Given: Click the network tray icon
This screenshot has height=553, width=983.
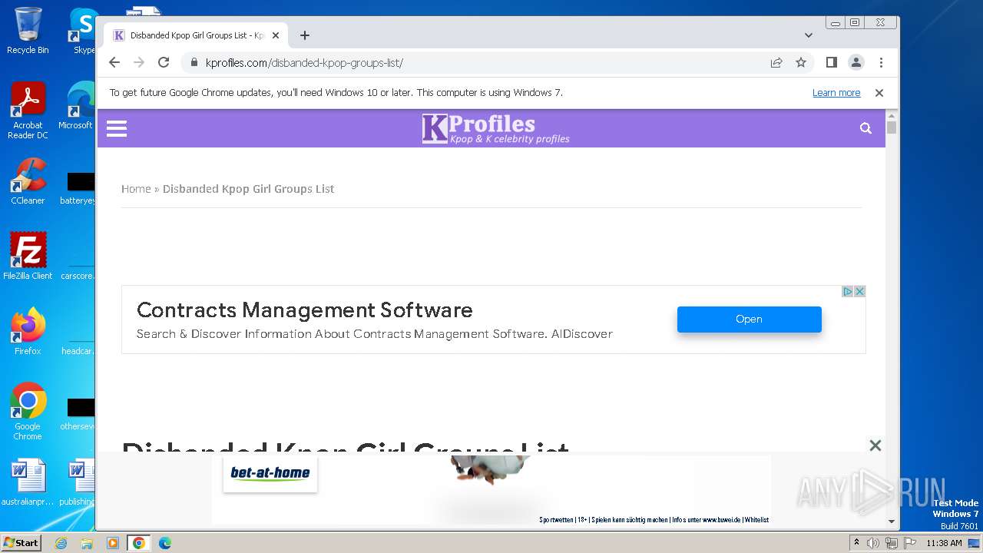Looking at the screenshot, I should [x=891, y=543].
